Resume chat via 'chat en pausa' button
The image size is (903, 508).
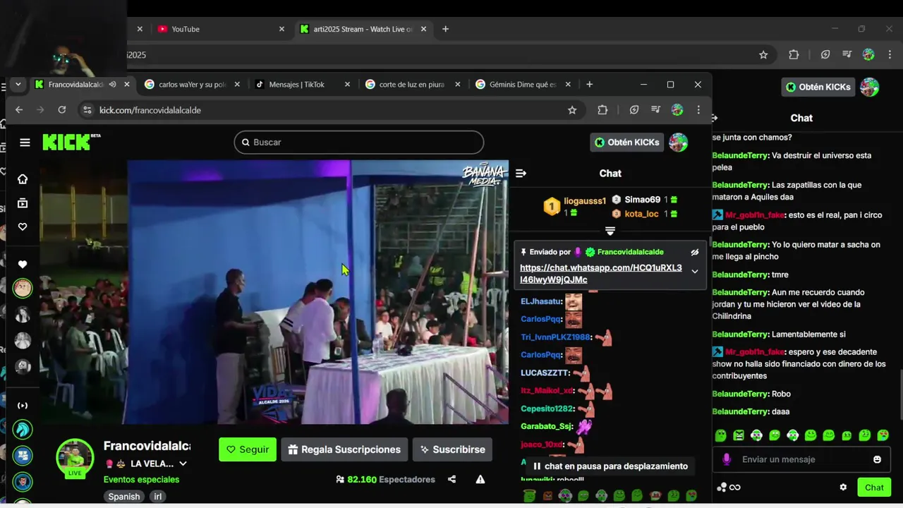[x=610, y=466]
